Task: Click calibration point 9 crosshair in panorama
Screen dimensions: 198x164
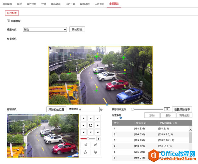Action: [x=124, y=89]
